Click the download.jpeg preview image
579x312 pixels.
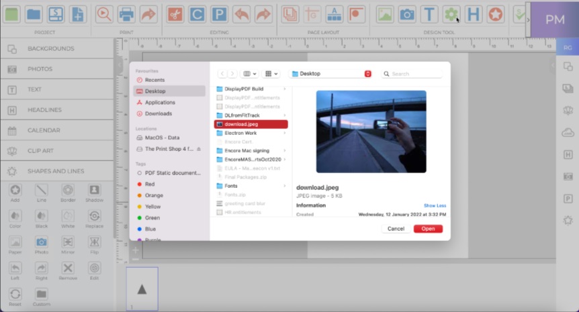click(x=371, y=132)
